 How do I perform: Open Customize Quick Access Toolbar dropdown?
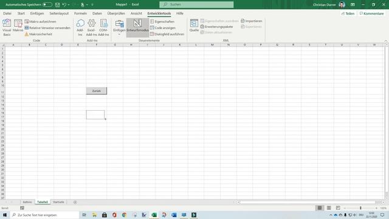(x=92, y=4)
